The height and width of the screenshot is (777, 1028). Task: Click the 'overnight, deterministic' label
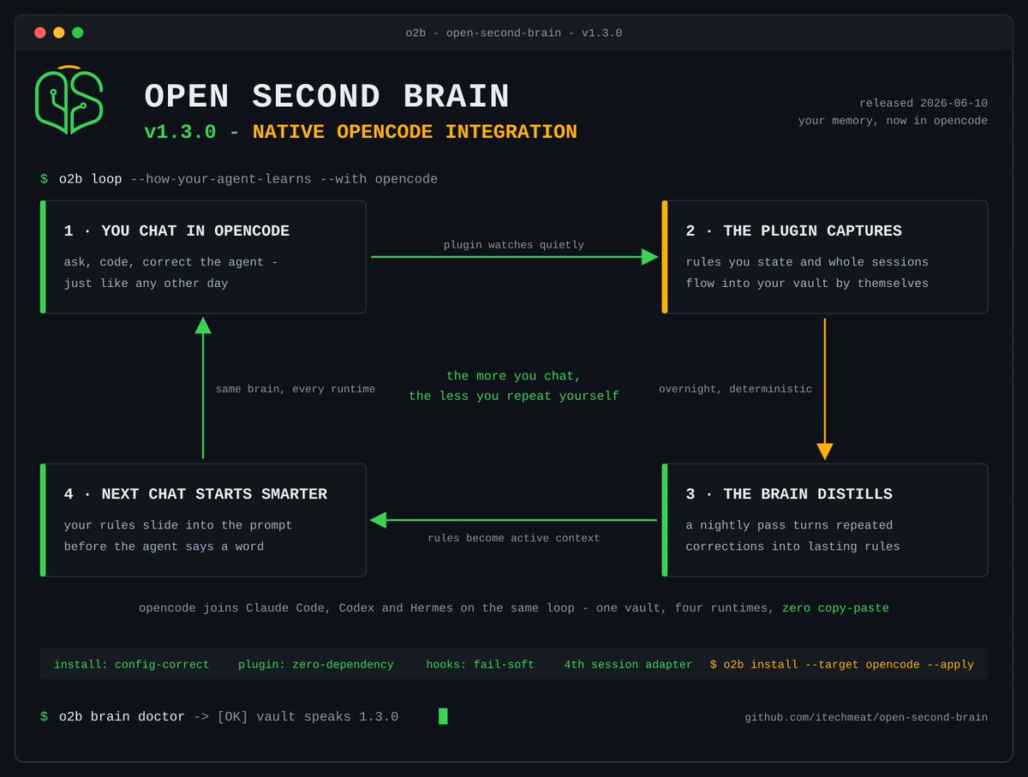[x=735, y=389]
